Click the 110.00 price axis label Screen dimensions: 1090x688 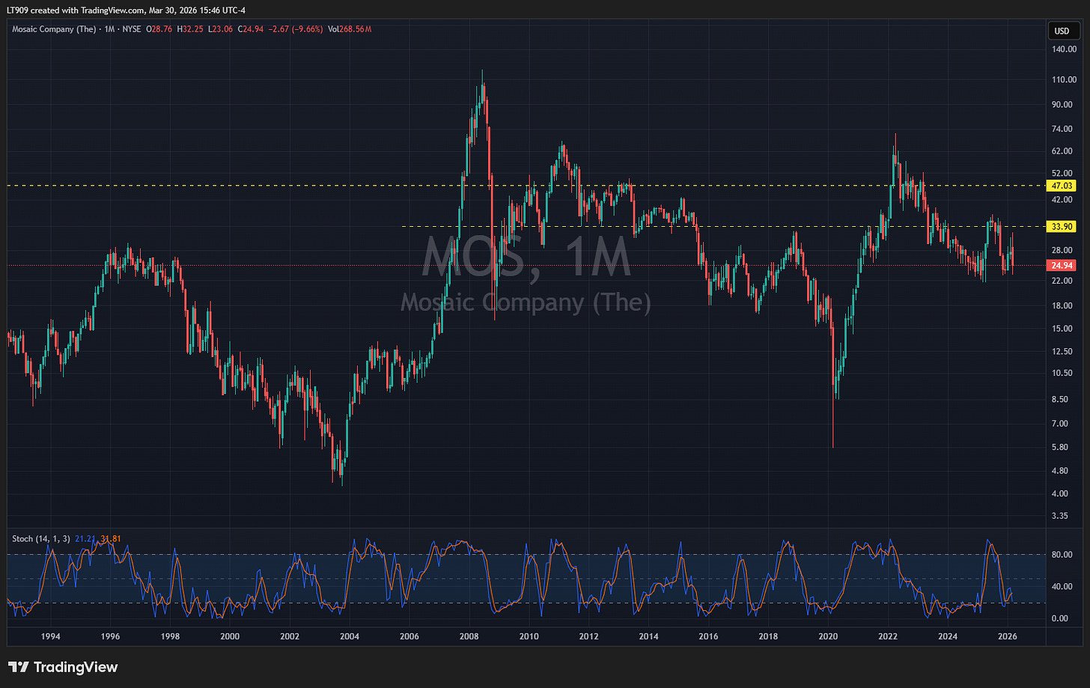pyautogui.click(x=1063, y=80)
